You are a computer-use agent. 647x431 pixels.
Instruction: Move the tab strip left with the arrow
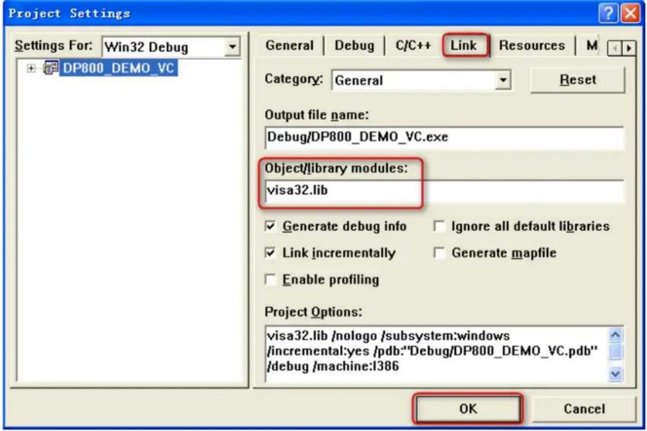[615, 48]
